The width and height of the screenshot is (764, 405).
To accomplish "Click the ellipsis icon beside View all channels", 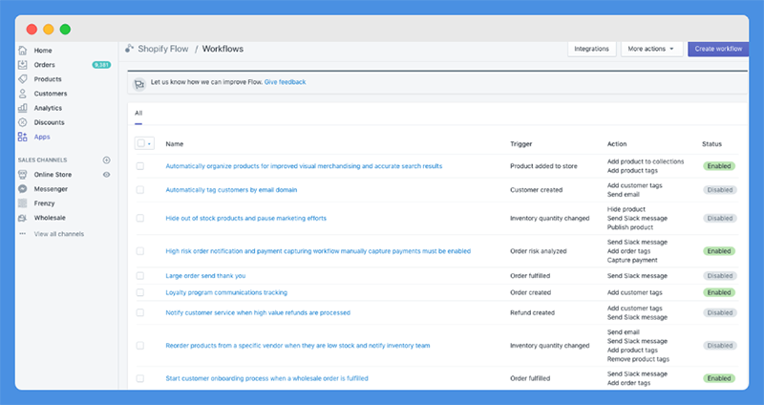I will coord(22,234).
